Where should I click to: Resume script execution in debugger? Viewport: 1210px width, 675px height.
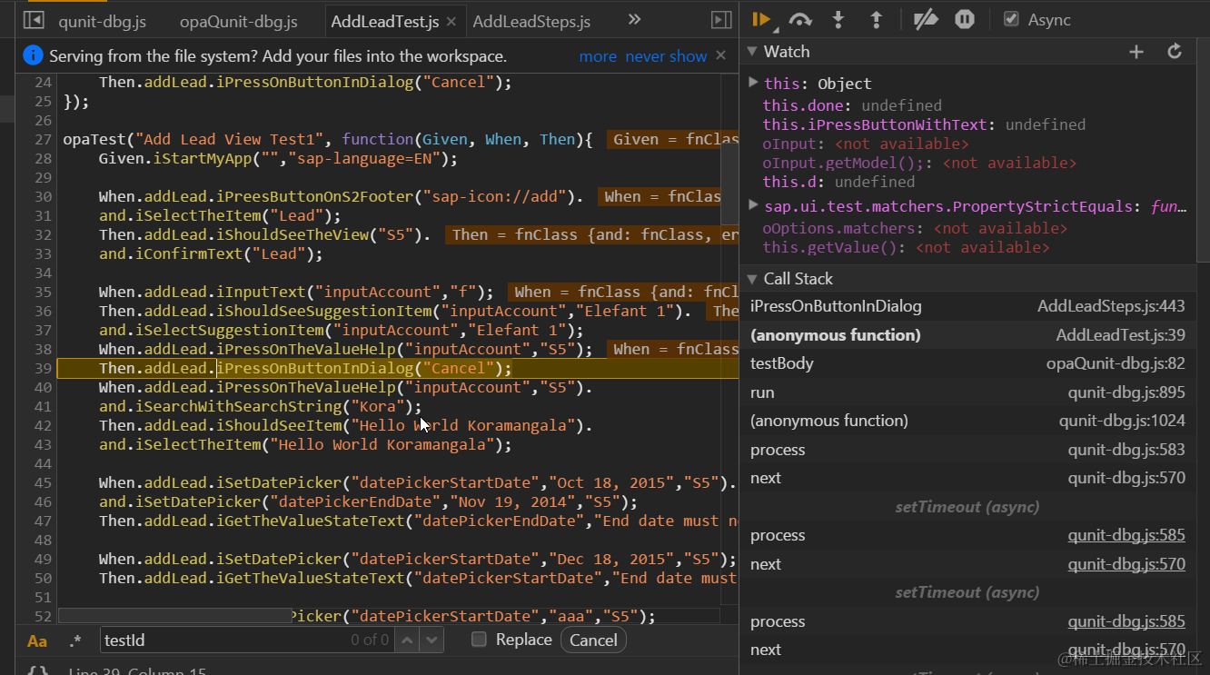click(x=761, y=19)
